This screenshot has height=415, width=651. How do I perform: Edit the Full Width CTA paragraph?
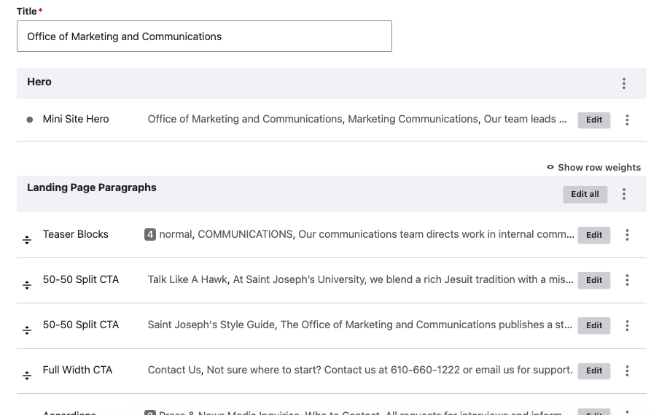(593, 371)
